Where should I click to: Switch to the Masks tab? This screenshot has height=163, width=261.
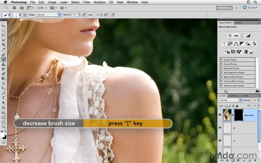click(x=238, y=23)
